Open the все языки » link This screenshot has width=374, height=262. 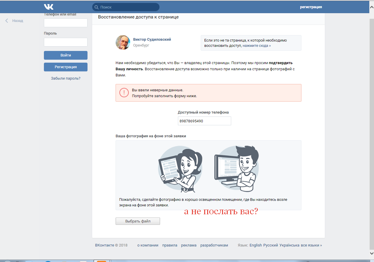(311, 245)
